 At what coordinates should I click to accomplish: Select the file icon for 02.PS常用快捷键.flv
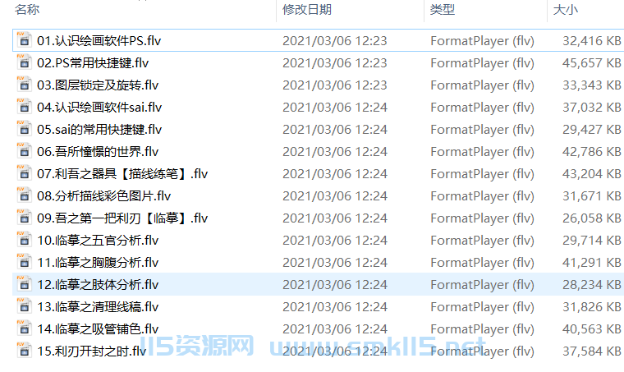click(x=24, y=62)
